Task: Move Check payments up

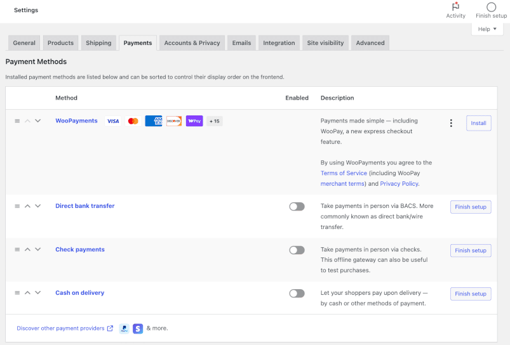Action: [x=28, y=249]
